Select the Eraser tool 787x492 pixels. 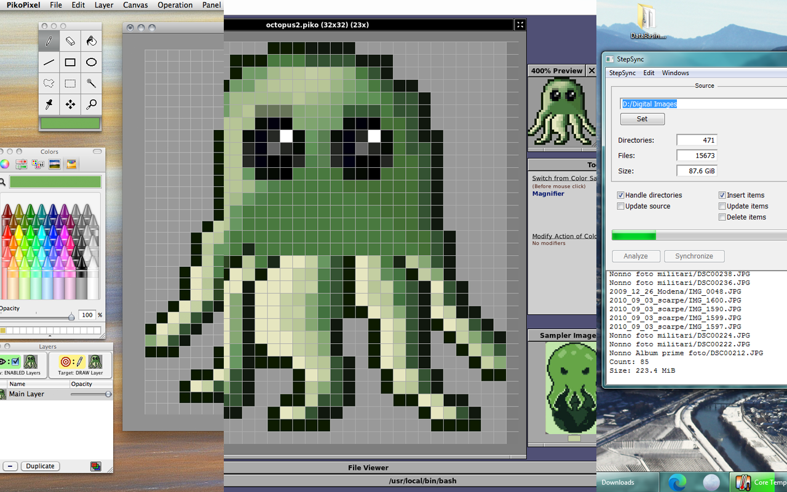point(70,41)
